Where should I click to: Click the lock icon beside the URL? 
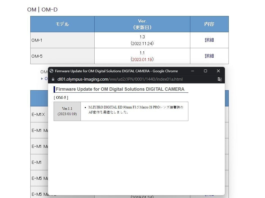tap(53, 79)
